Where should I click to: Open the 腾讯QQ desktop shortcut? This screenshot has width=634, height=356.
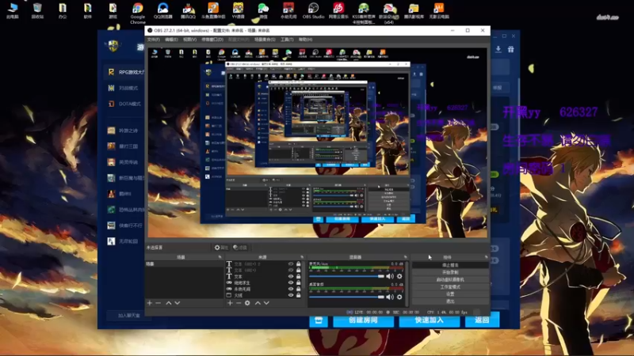pos(188,11)
